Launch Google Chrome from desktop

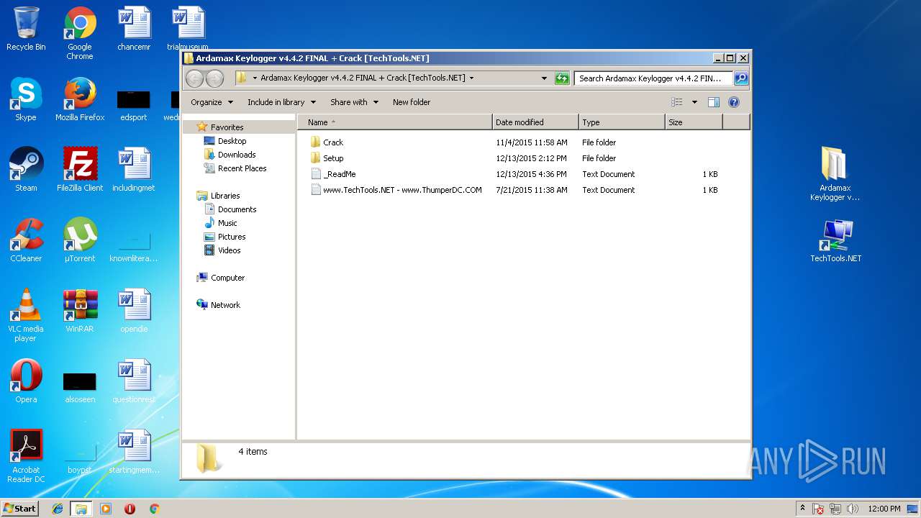(x=80, y=33)
